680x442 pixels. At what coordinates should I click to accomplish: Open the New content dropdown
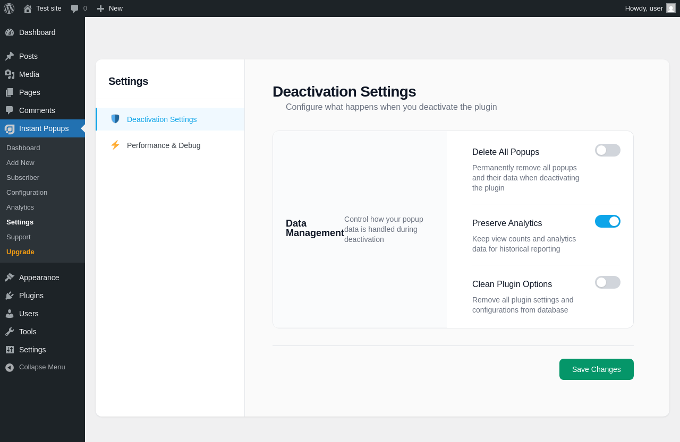click(x=110, y=8)
